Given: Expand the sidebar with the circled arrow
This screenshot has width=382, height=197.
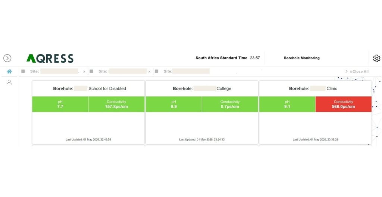Looking at the screenshot, I should coord(7,58).
